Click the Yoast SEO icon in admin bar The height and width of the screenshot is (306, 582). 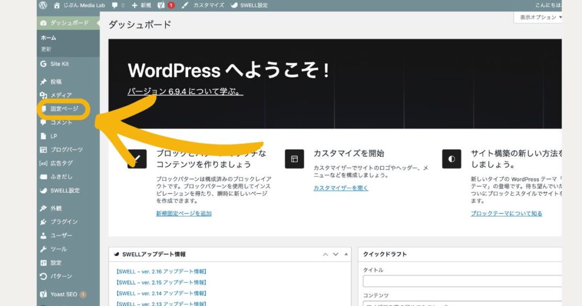[x=161, y=5]
